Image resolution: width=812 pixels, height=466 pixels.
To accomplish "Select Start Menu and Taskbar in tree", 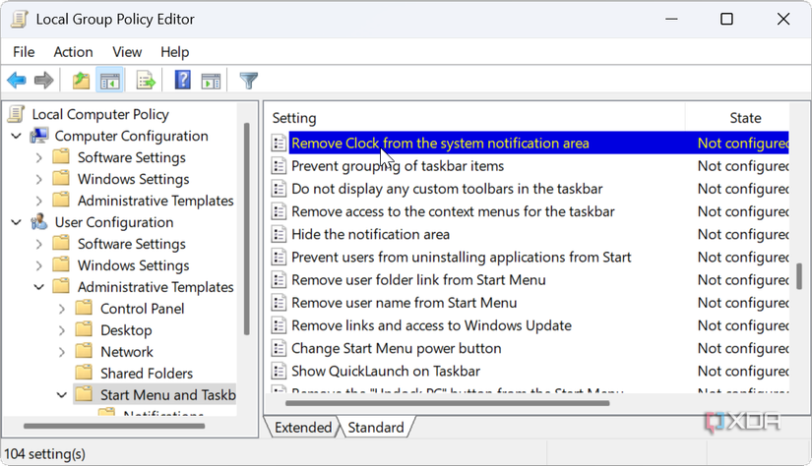I will pyautogui.click(x=167, y=395).
